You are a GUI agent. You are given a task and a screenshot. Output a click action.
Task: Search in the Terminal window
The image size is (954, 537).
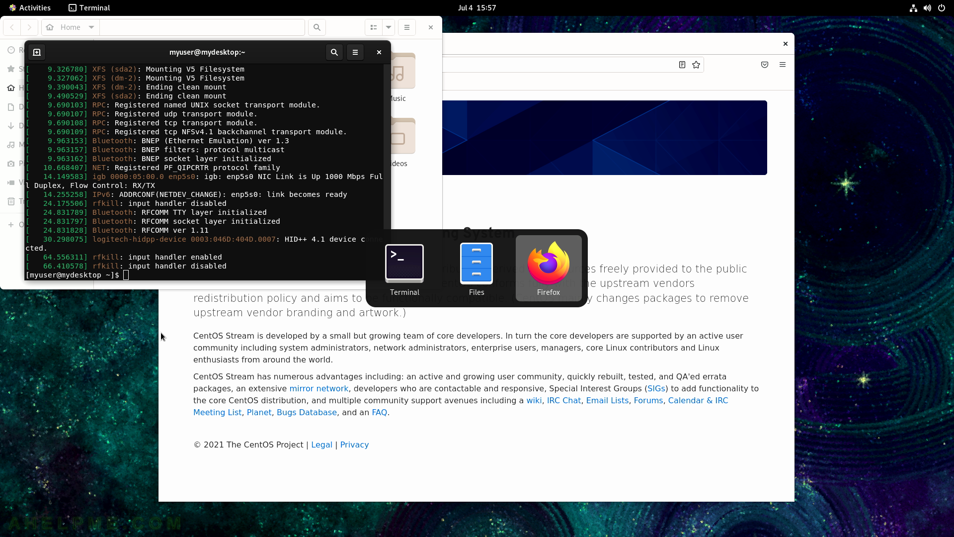pyautogui.click(x=334, y=52)
